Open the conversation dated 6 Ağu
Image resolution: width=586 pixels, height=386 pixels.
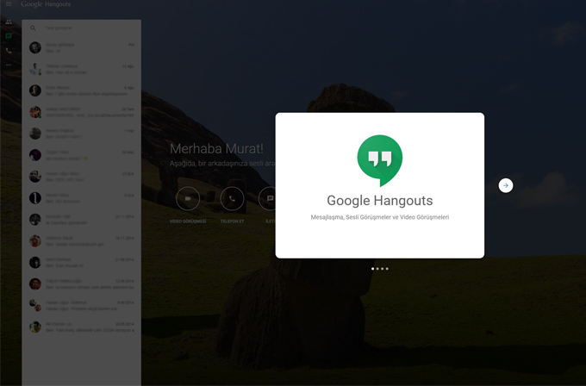82,90
